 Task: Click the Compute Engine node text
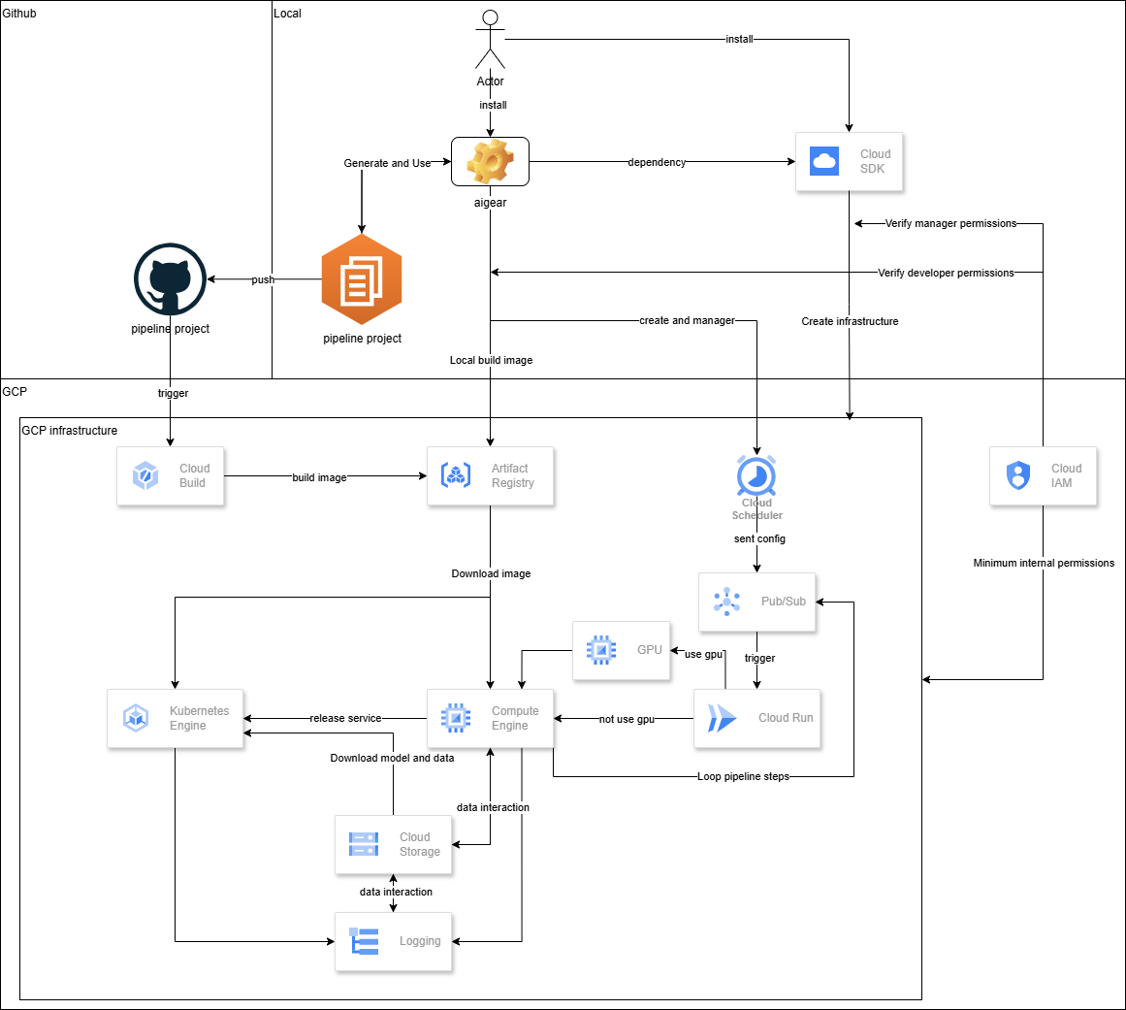pyautogui.click(x=515, y=718)
